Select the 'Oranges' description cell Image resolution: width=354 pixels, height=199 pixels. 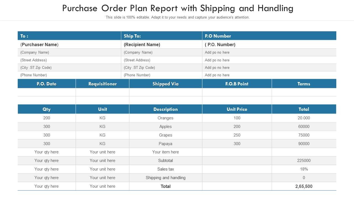(165, 118)
